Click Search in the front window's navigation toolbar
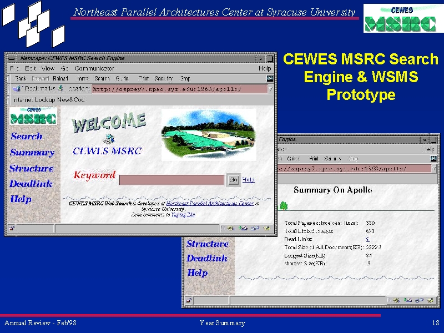 click(102, 78)
